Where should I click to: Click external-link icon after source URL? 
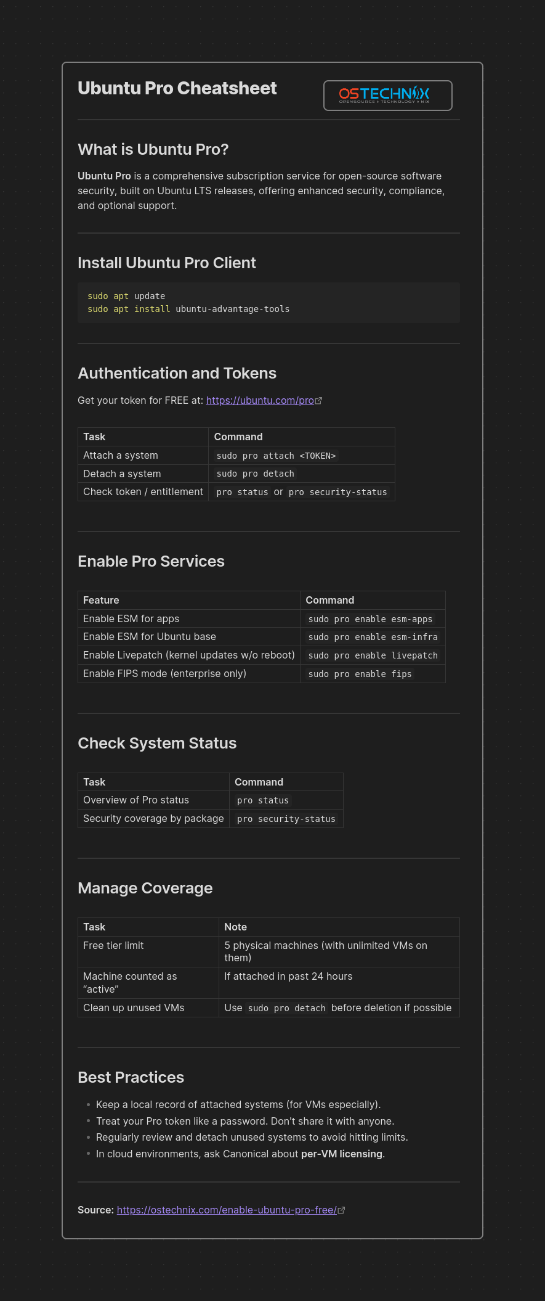341,1210
